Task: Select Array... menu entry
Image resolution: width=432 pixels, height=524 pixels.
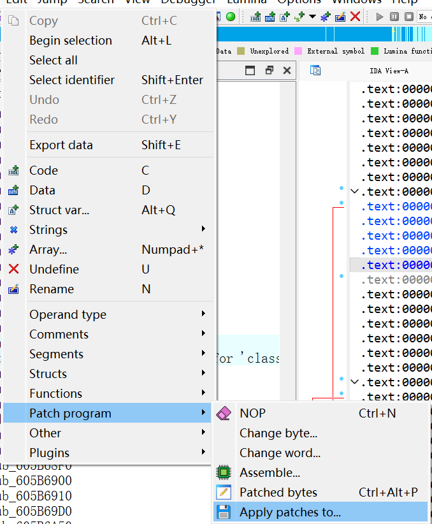Action: pos(108,249)
